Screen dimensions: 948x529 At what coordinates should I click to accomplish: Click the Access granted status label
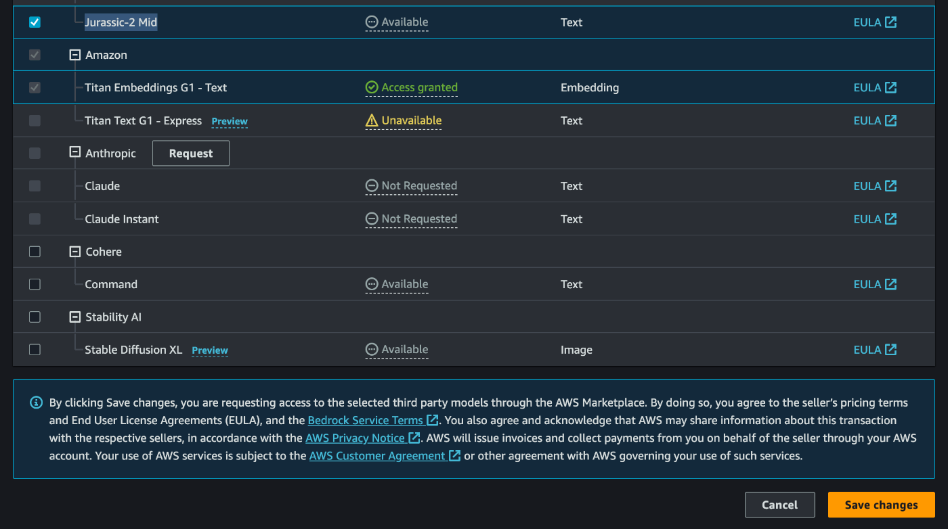[412, 87]
